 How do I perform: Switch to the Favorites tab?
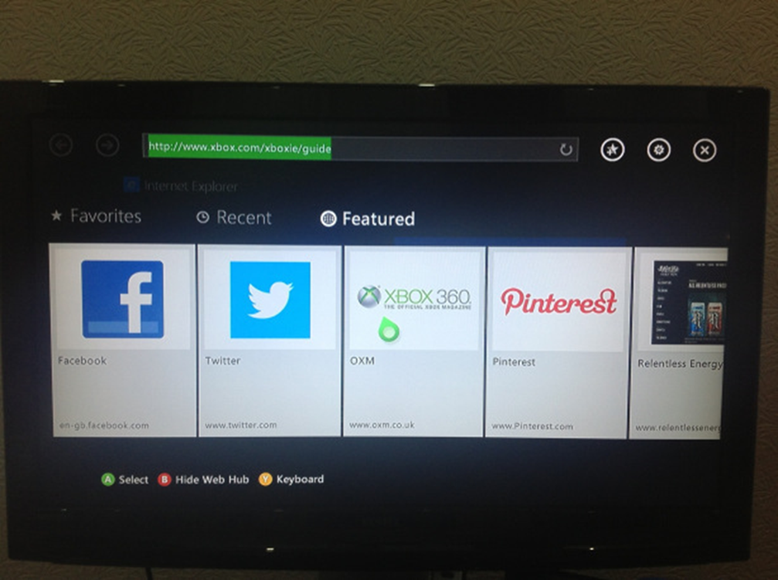pyautogui.click(x=97, y=215)
